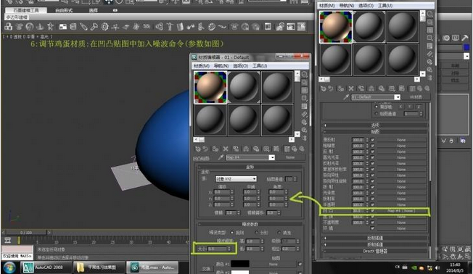Open 对象 XYZ coordinate source dropdown
This screenshot has width=473, height=274.
click(236, 179)
